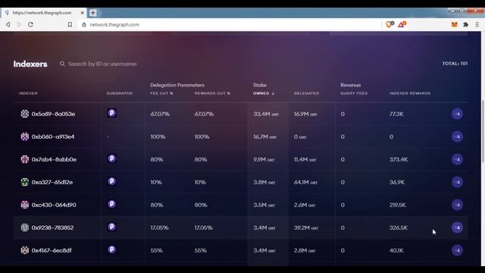Click the 39.2M GRT delegated value

point(306,227)
